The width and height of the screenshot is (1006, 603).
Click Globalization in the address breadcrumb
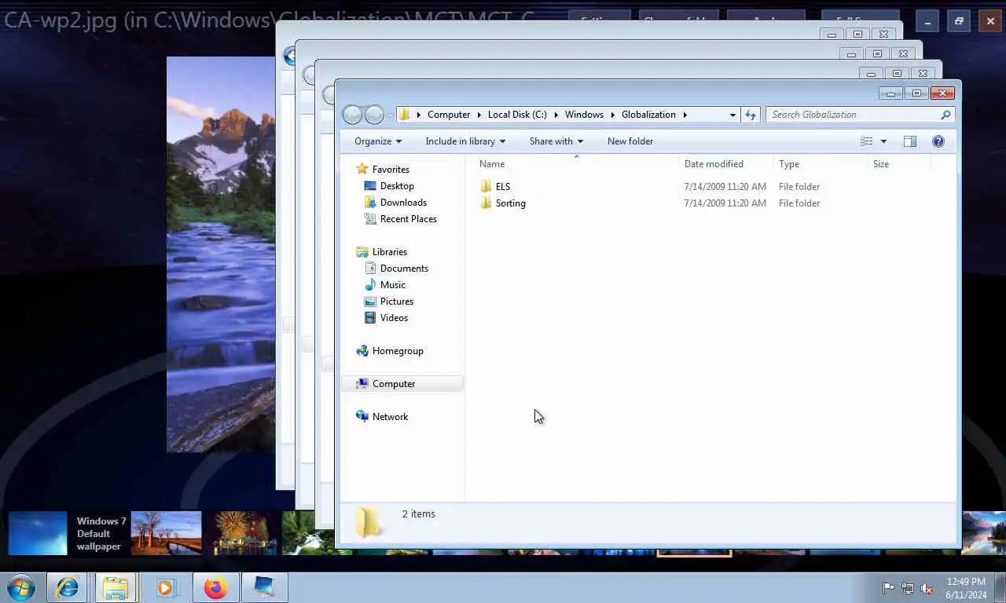[x=648, y=115]
